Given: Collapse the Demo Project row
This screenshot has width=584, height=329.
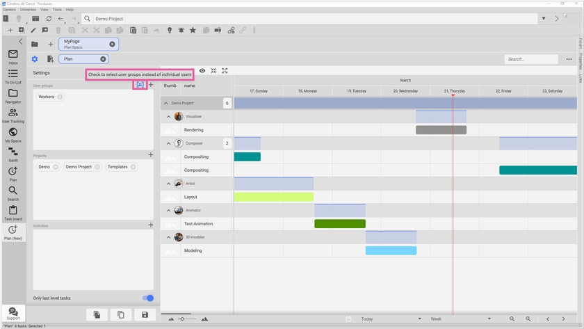Looking at the screenshot, I should click(x=166, y=103).
